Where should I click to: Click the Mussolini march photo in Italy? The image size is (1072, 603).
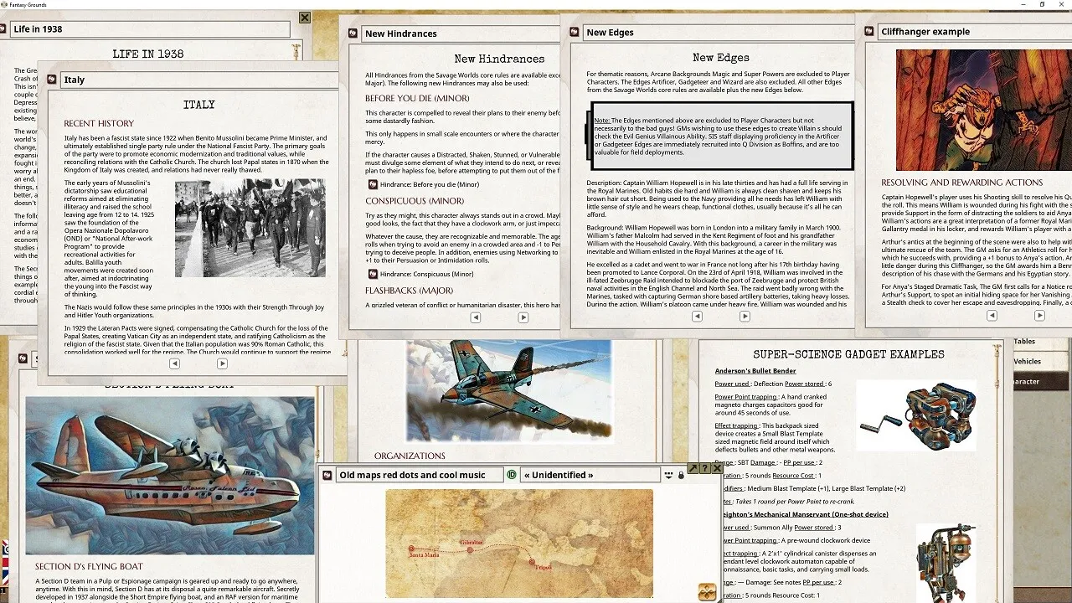coord(250,229)
